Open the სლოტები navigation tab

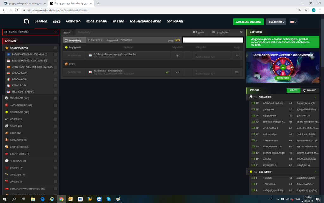pyautogui.click(x=73, y=21)
